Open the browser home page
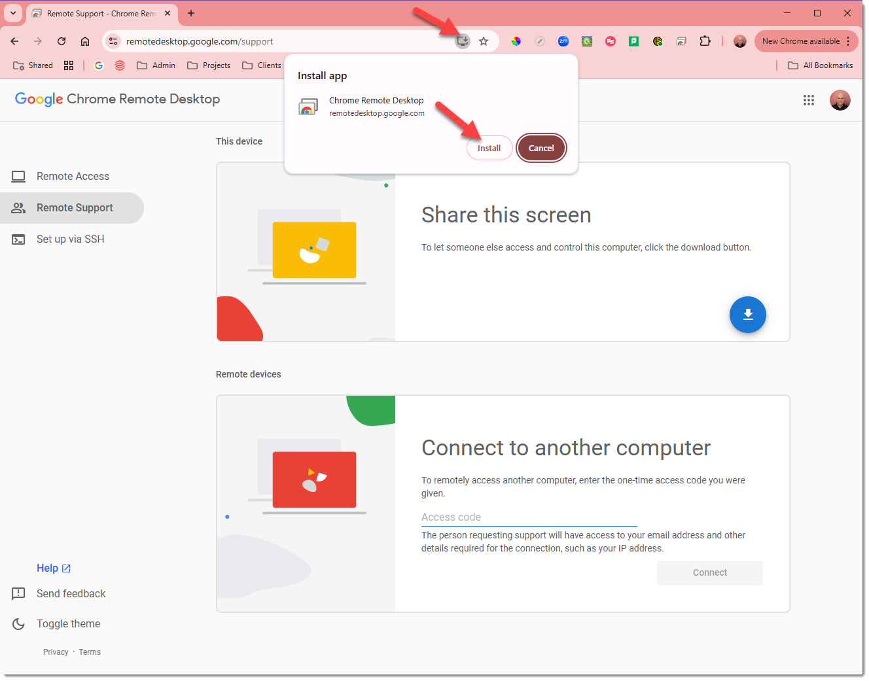The image size is (869, 681). click(x=85, y=41)
